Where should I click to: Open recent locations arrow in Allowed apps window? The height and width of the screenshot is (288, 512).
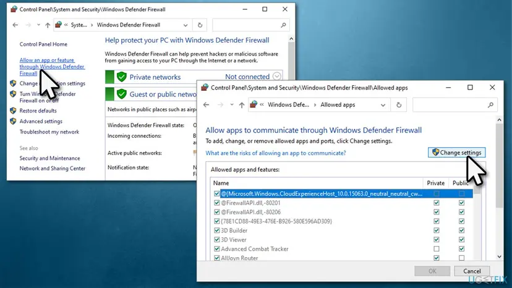[x=231, y=105]
